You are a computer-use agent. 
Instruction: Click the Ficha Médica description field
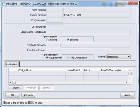97,10
